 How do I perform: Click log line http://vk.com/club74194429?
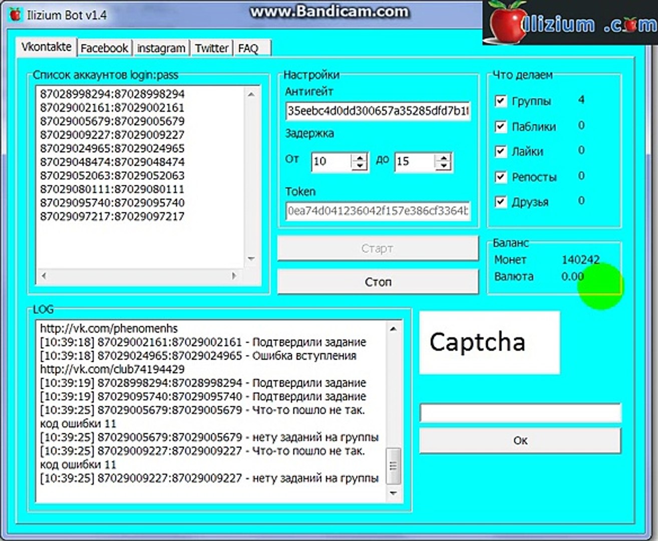click(112, 370)
